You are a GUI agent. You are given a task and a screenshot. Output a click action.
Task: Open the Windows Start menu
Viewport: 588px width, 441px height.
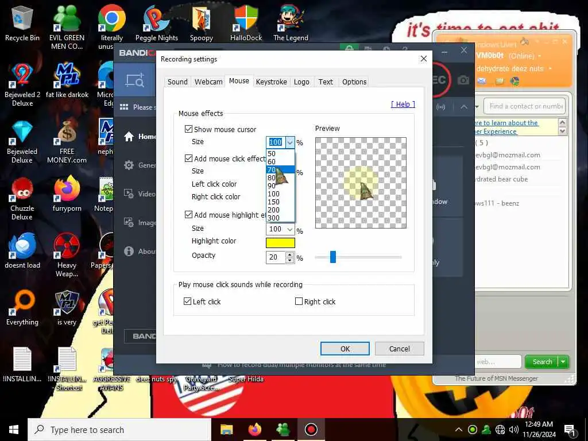[14, 430]
